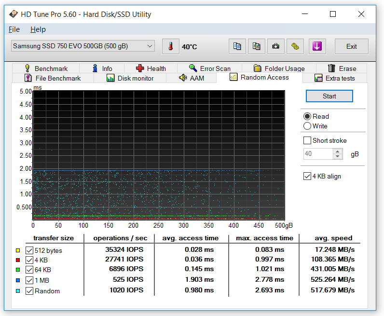Click the blue 1 MB color swatch

(x=18, y=280)
